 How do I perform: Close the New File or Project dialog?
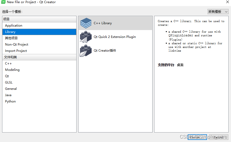228,2
